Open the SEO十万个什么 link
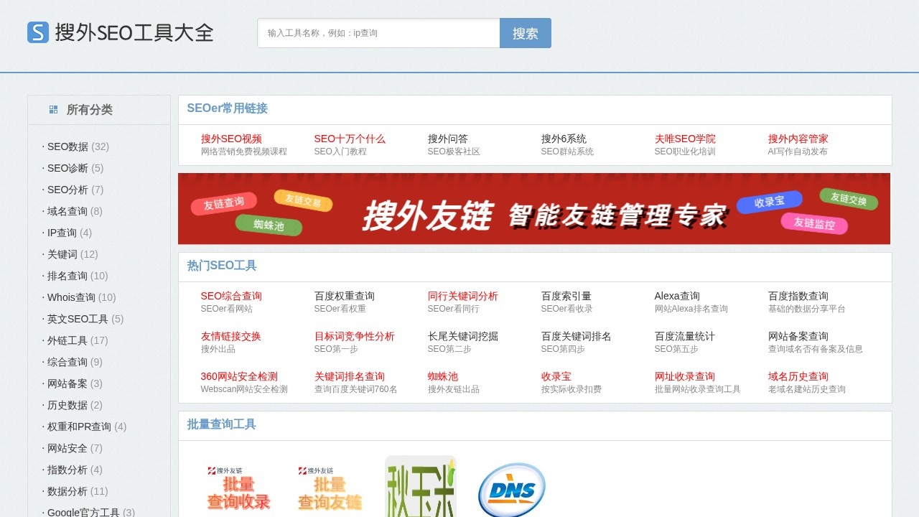Viewport: 919px width, 517px height. tap(350, 139)
